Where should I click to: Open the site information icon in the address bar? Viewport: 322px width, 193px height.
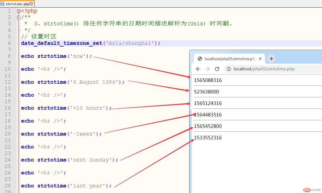coord(229,69)
